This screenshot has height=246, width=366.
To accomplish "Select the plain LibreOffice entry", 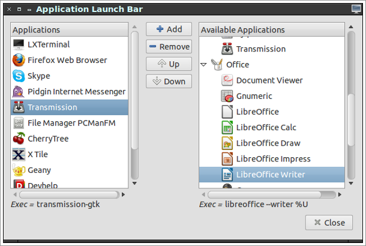I will pos(272,112).
